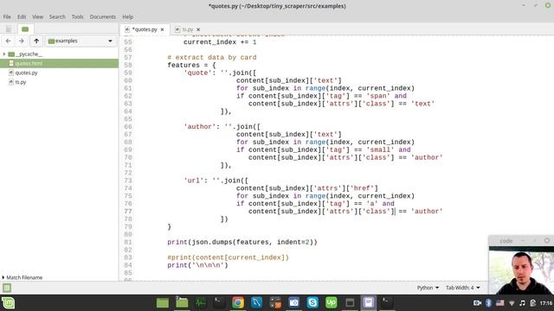Open the Search menu
Screen dimensions: 554x311
(57, 17)
